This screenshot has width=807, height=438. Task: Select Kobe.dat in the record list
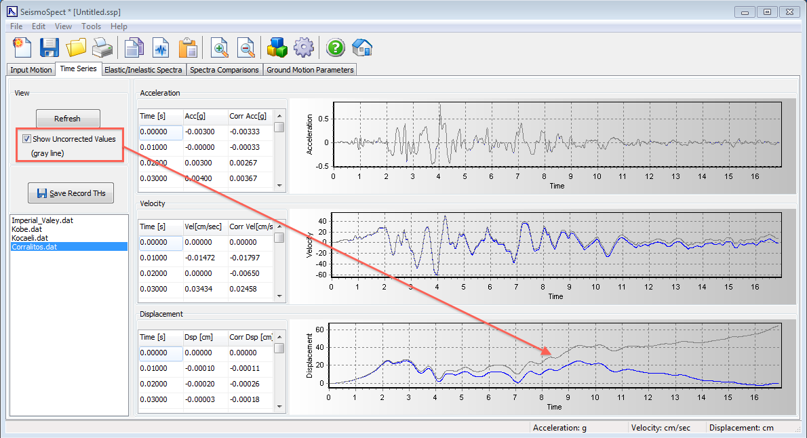click(24, 229)
